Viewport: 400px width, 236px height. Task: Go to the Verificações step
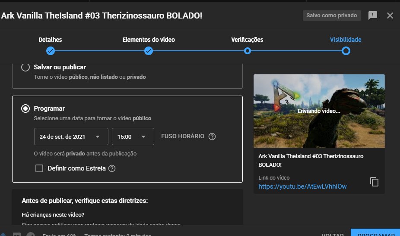247,51
